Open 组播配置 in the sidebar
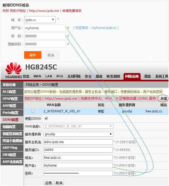The width and height of the screenshot is (169, 186). (x=12, y=127)
